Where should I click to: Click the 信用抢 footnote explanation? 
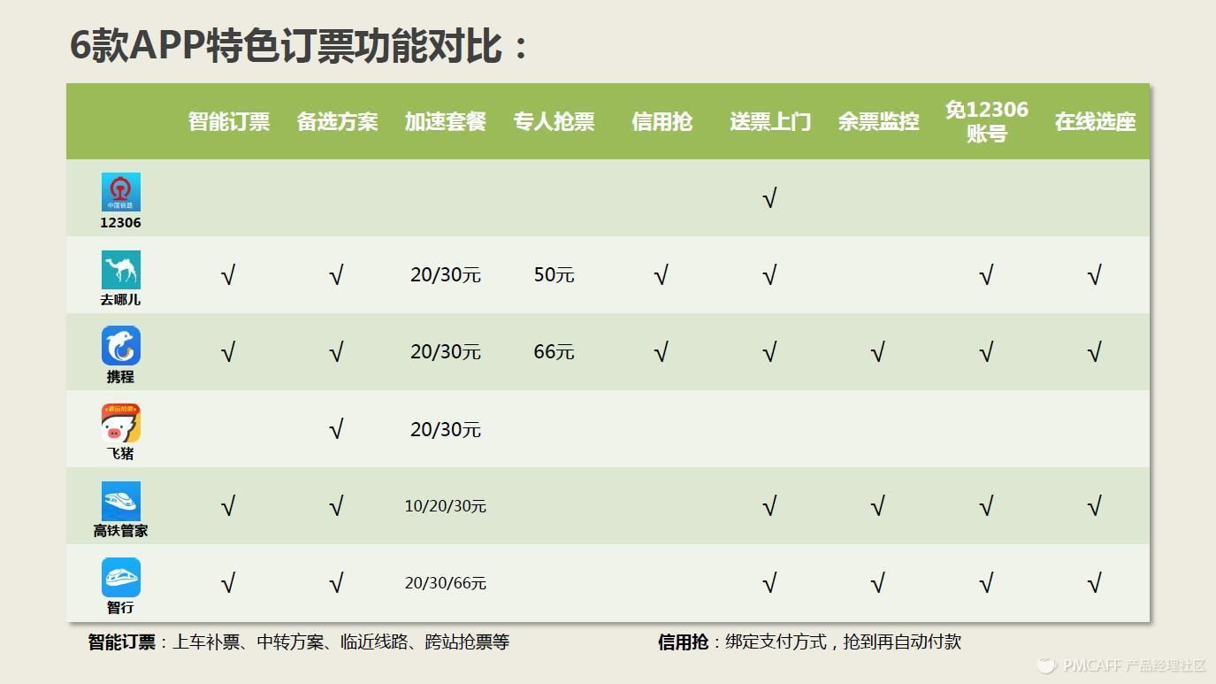tap(809, 642)
